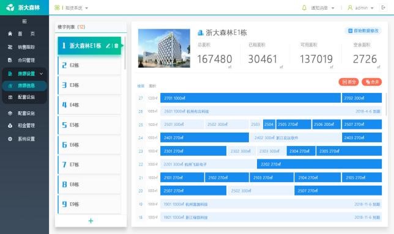Open 配套设施 inside the 房源设置 submenu
This screenshot has height=234, width=394.
pyautogui.click(x=24, y=97)
